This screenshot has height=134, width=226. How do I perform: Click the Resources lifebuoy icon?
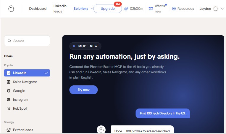pos(174,9)
